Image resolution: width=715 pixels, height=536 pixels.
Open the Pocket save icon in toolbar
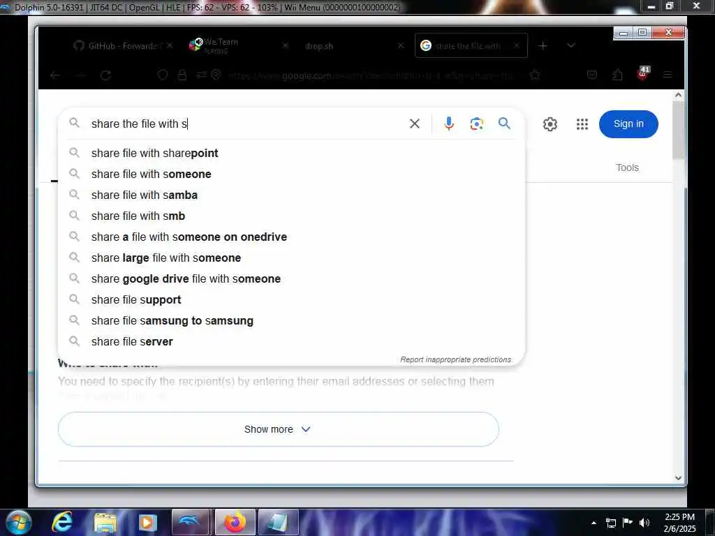click(x=592, y=75)
